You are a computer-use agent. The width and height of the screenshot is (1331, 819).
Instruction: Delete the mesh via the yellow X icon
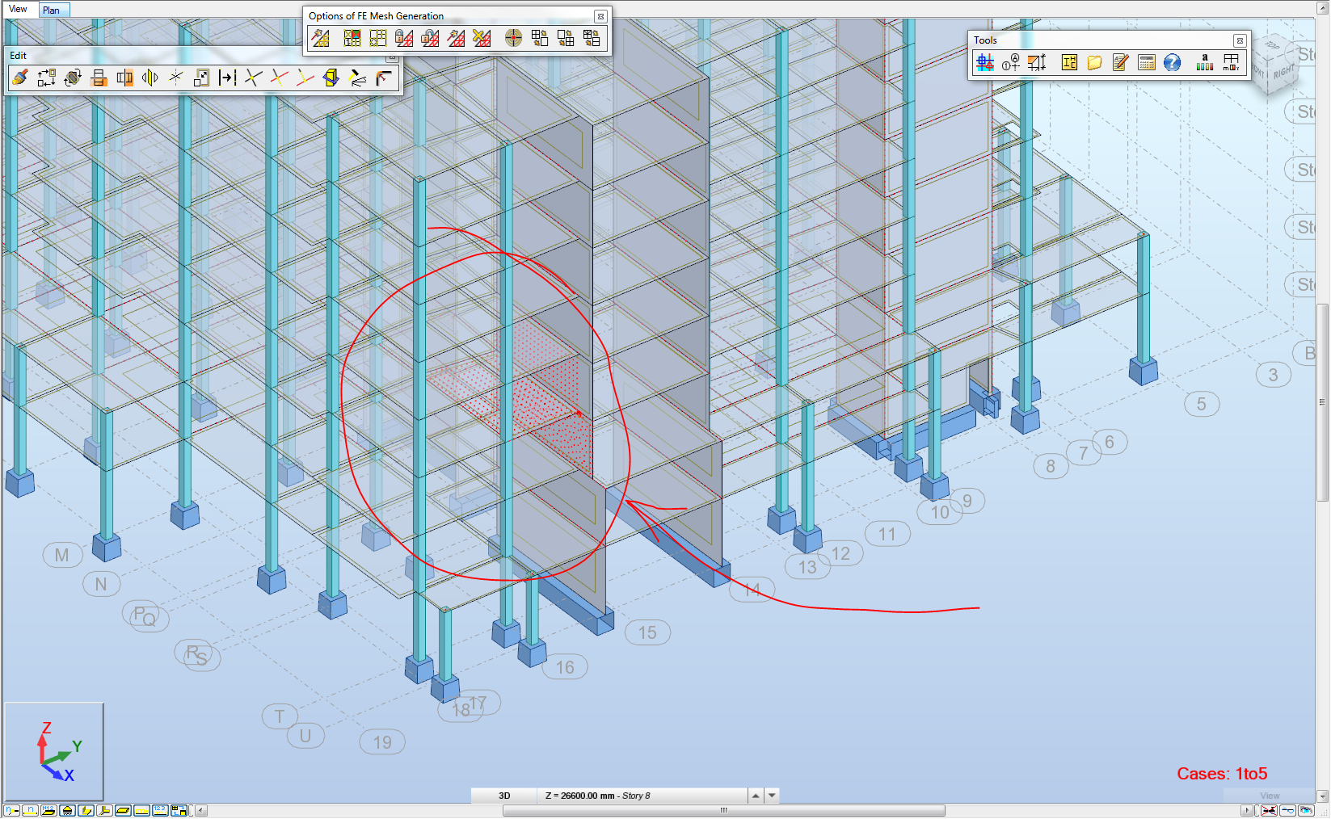pos(482,38)
